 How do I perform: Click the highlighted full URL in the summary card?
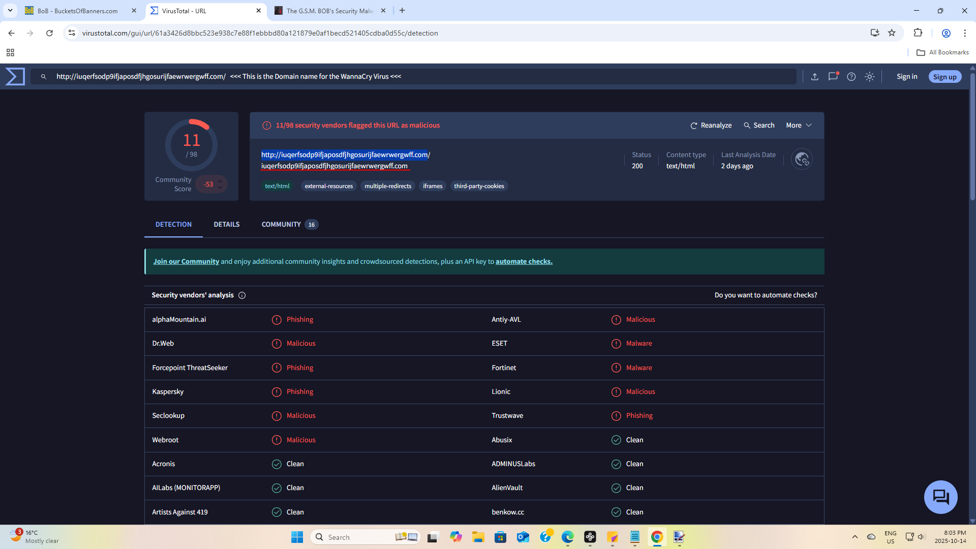tap(346, 155)
